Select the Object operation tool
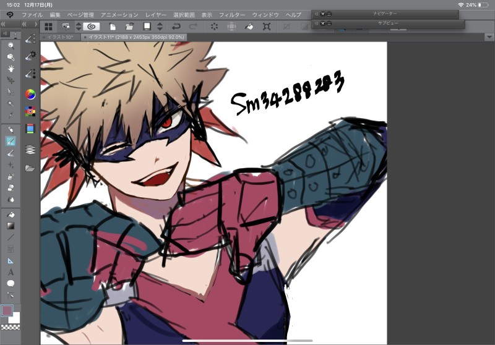 11,57
